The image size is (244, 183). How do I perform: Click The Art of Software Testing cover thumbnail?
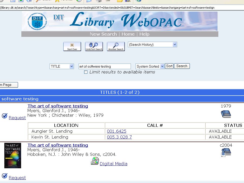point(13,156)
